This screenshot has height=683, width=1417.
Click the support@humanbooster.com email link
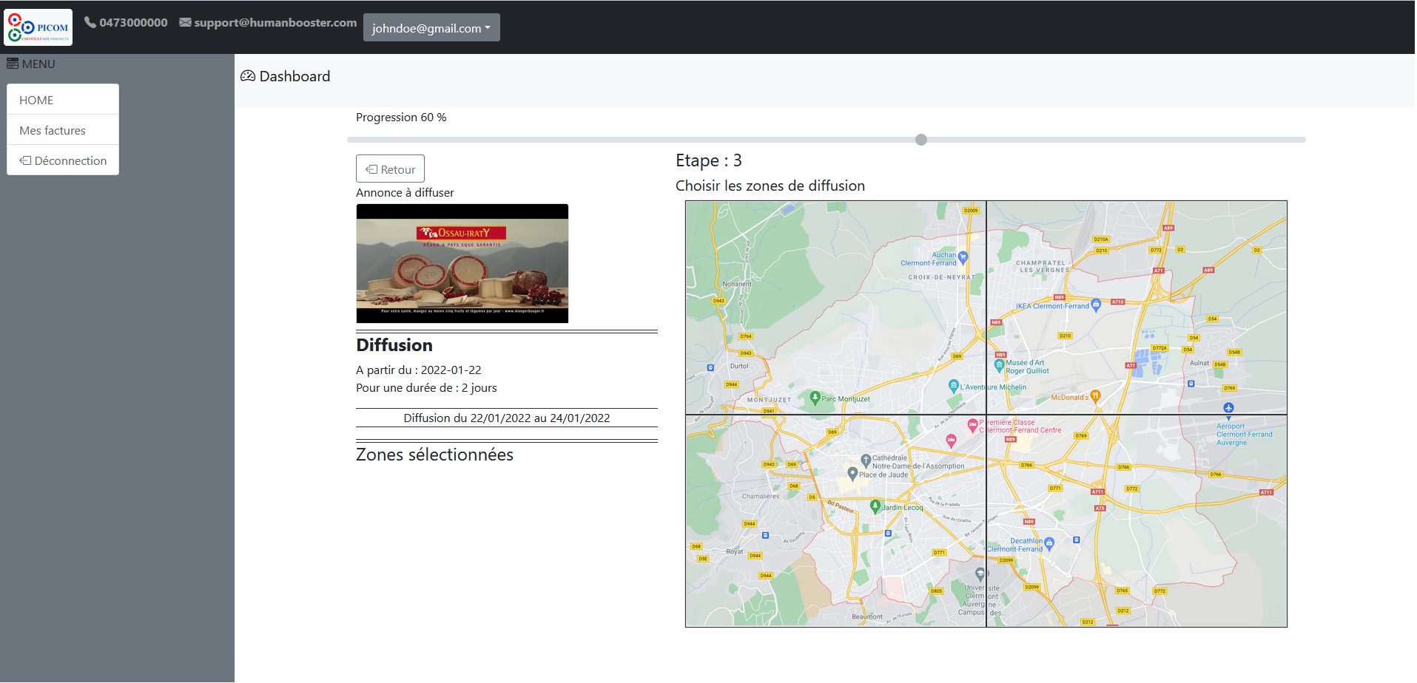click(x=275, y=22)
